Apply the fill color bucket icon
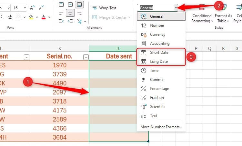 click(x=31, y=17)
